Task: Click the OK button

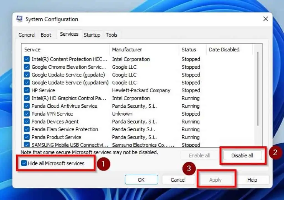Action: click(141, 180)
